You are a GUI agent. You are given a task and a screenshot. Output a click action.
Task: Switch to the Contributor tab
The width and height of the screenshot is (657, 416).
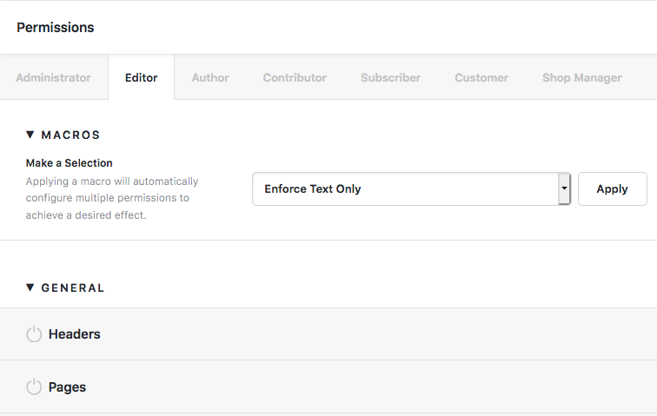point(295,77)
